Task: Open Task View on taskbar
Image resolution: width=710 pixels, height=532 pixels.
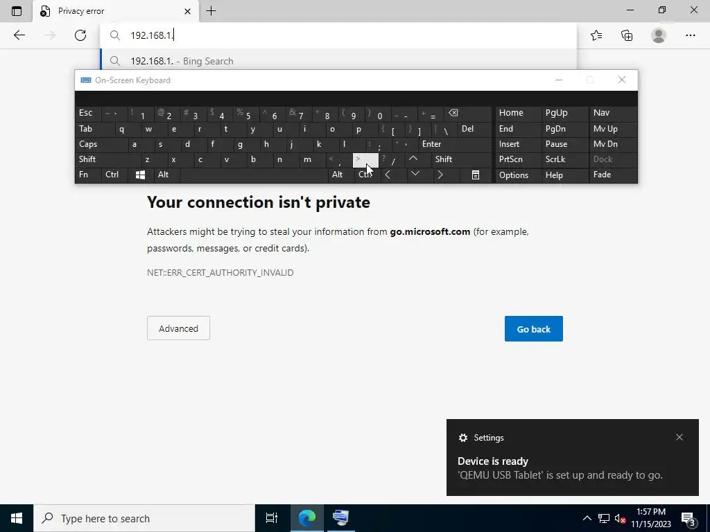Action: (x=272, y=518)
